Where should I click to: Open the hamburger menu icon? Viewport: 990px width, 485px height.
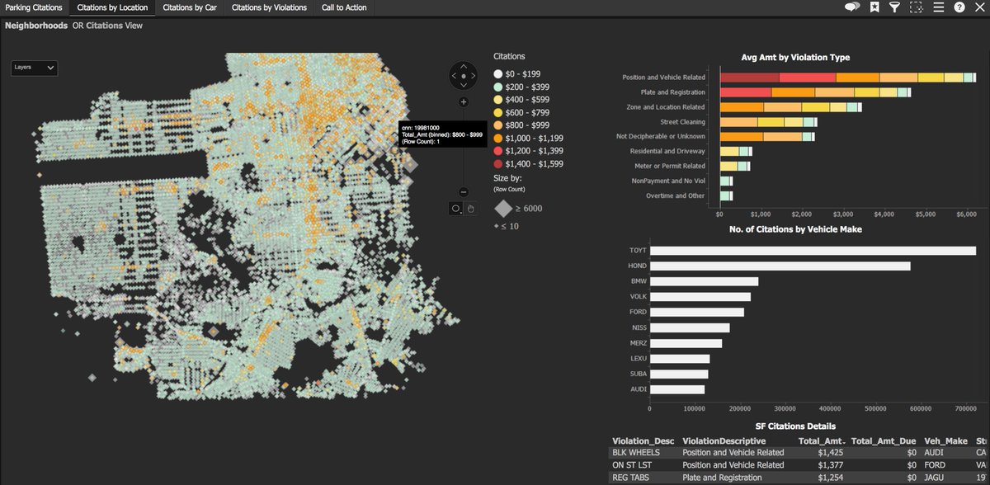(938, 7)
